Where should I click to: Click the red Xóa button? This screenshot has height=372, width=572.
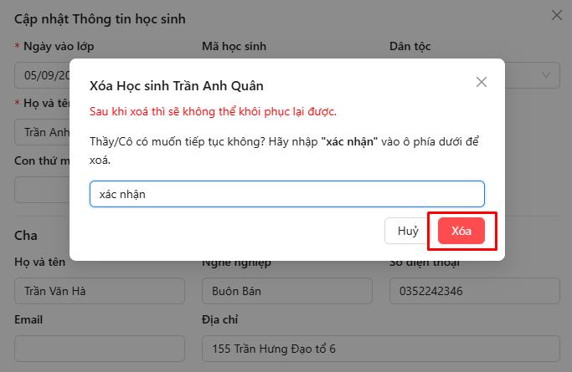[461, 232]
